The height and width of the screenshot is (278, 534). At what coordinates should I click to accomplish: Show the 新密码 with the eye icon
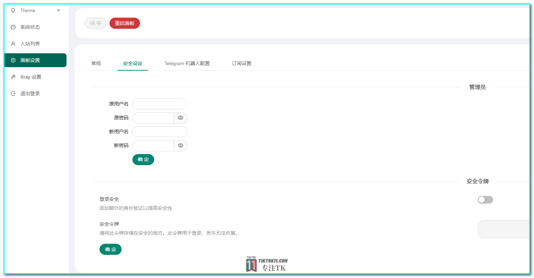pos(181,146)
